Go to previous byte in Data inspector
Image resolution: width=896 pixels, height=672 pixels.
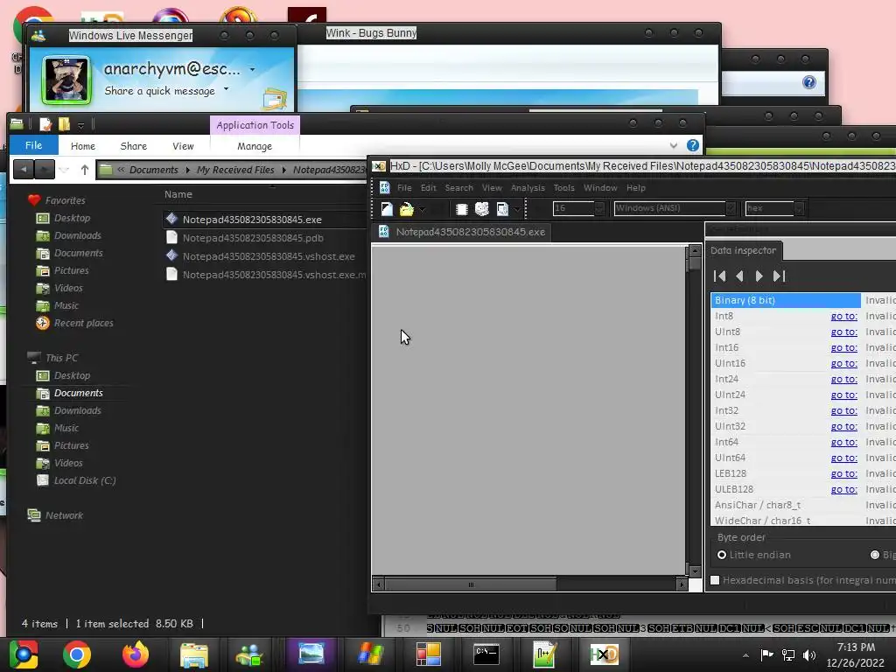coord(739,276)
